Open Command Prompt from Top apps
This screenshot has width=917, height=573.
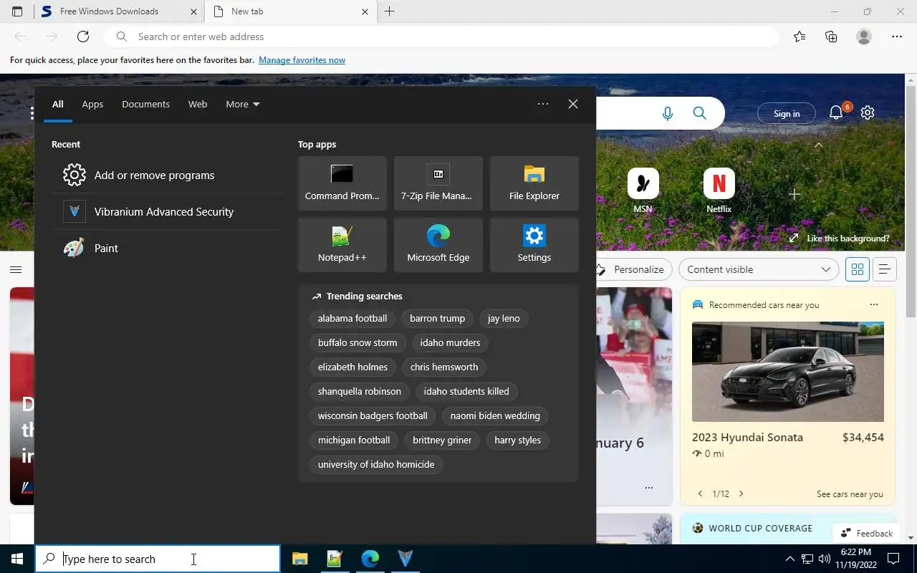click(342, 183)
